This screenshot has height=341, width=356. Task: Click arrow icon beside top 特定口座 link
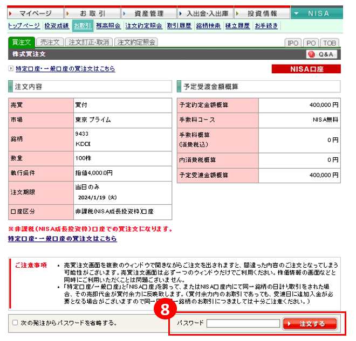click(11, 68)
